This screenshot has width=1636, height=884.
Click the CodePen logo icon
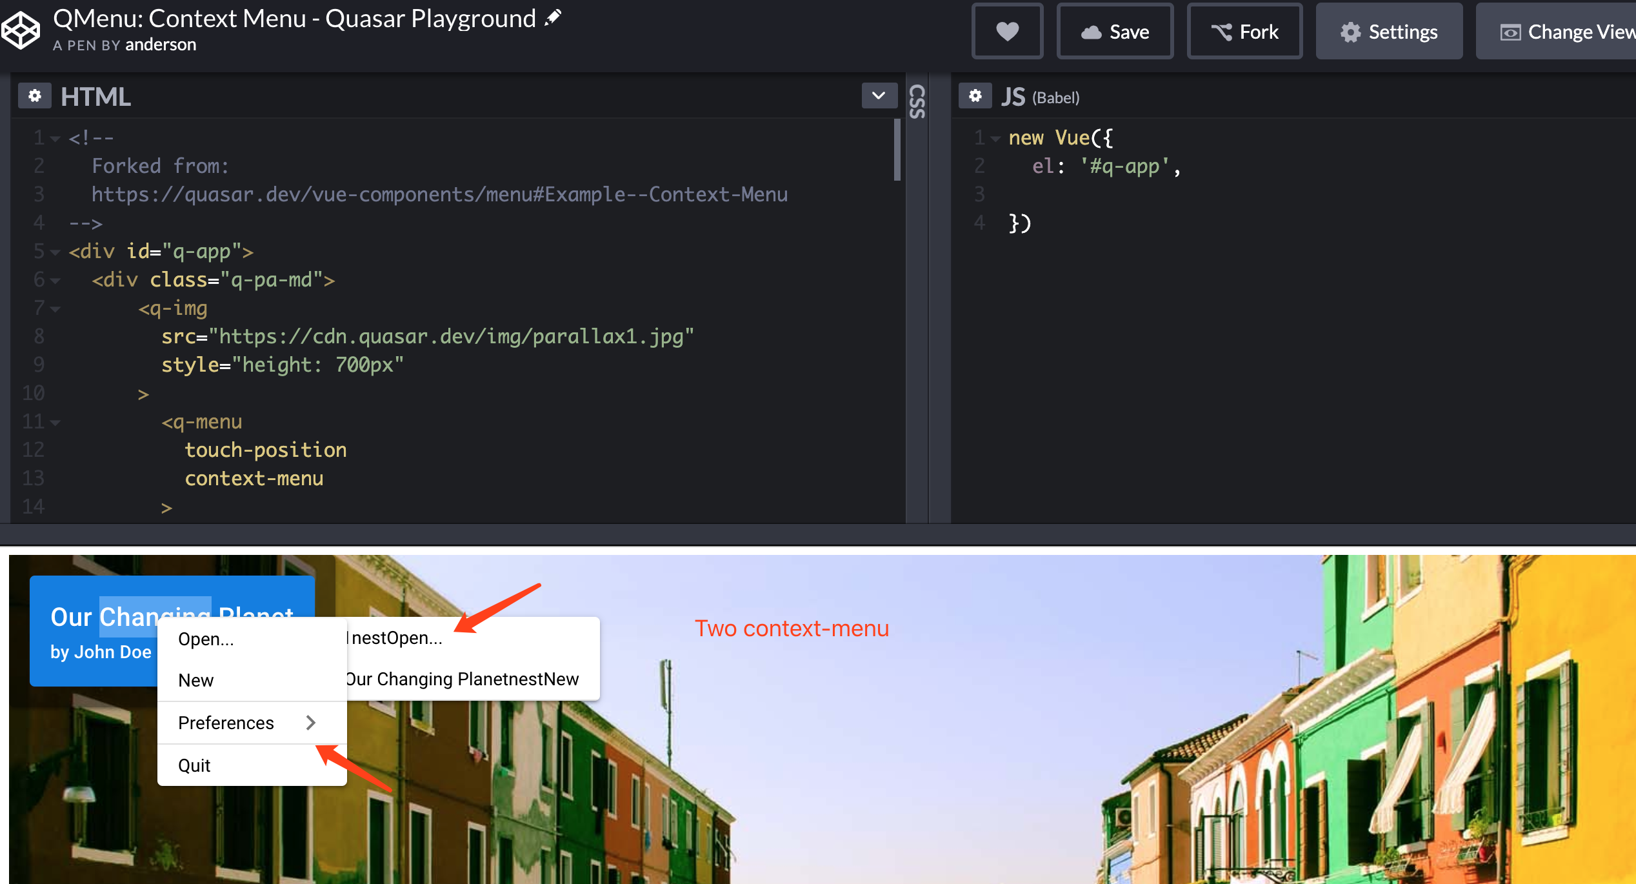click(x=21, y=28)
